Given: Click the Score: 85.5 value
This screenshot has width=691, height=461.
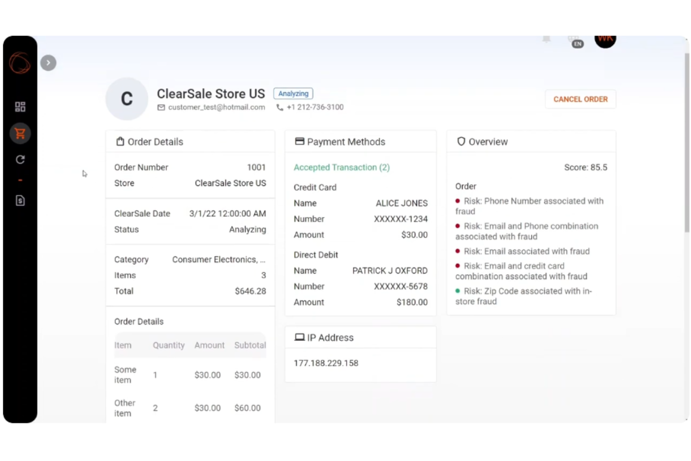Looking at the screenshot, I should [x=585, y=167].
